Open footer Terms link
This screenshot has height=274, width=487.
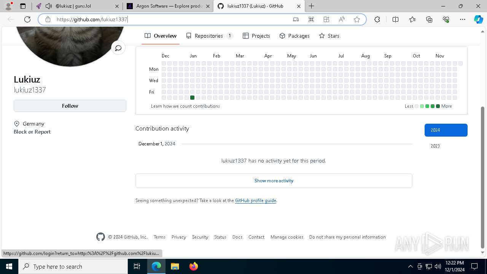point(159,237)
